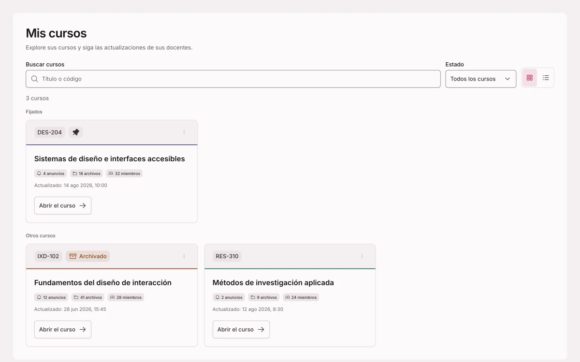Click the 'Archivado' status badge
This screenshot has height=362, width=580.
[x=88, y=256]
